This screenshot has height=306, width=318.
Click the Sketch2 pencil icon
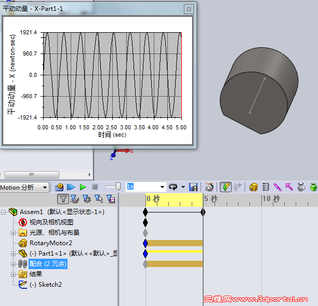point(23,285)
